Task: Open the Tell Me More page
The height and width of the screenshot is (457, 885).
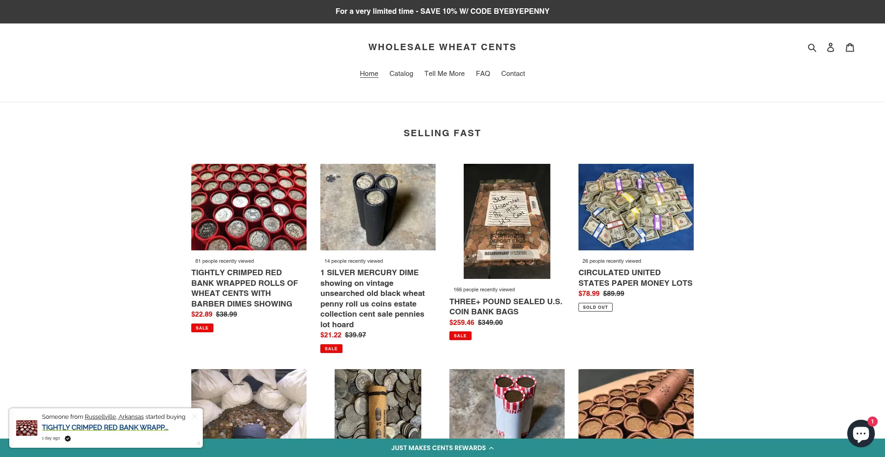Action: [444, 74]
